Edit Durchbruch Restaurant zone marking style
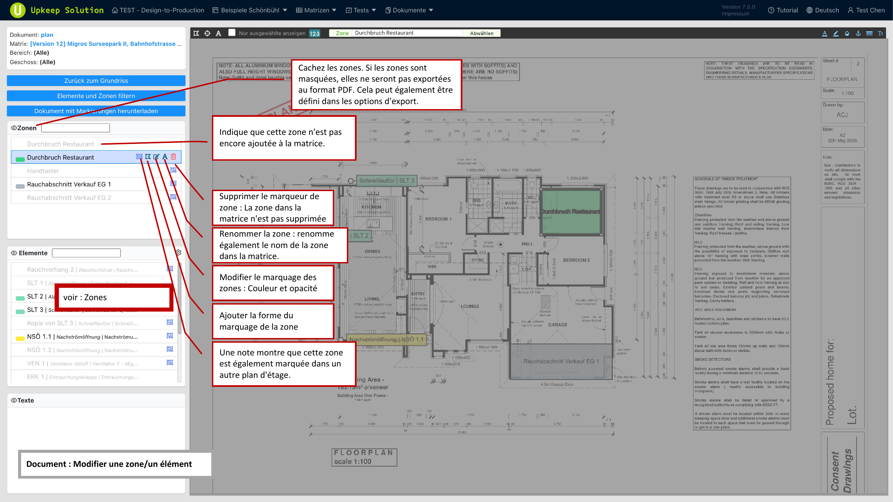Viewport: 893px width, 502px height. [156, 157]
